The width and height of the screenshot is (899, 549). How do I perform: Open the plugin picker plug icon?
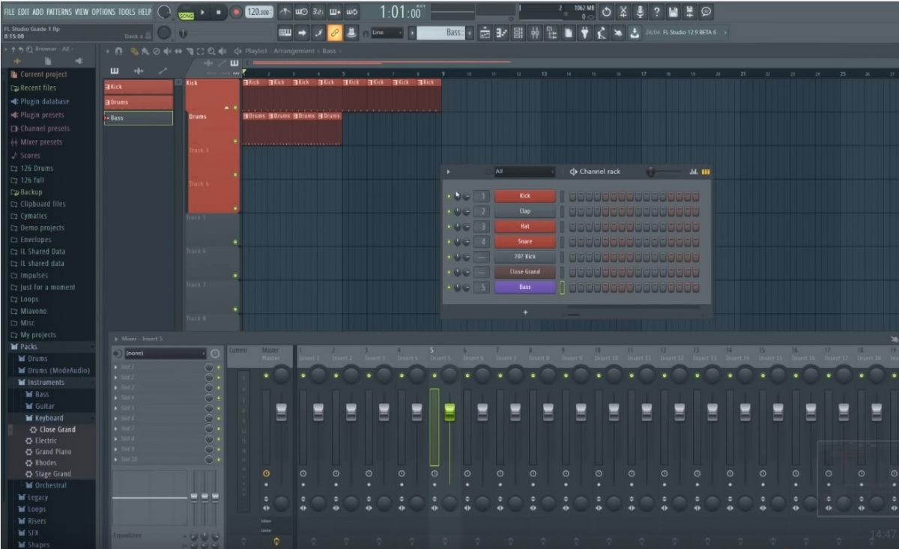(x=585, y=32)
